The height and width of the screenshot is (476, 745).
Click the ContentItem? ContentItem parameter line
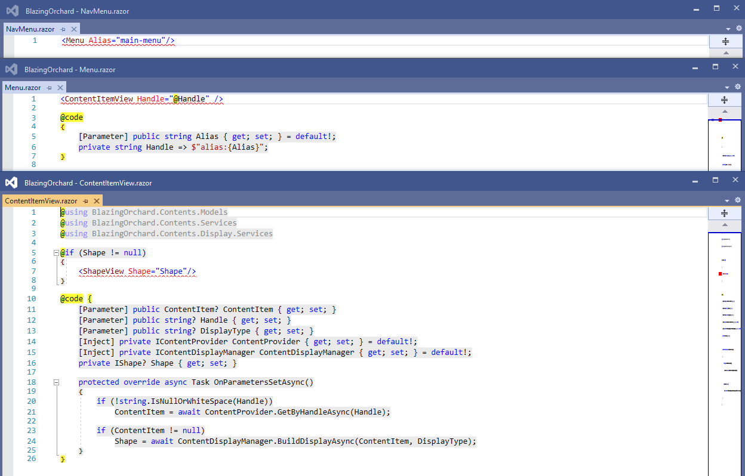coord(207,310)
